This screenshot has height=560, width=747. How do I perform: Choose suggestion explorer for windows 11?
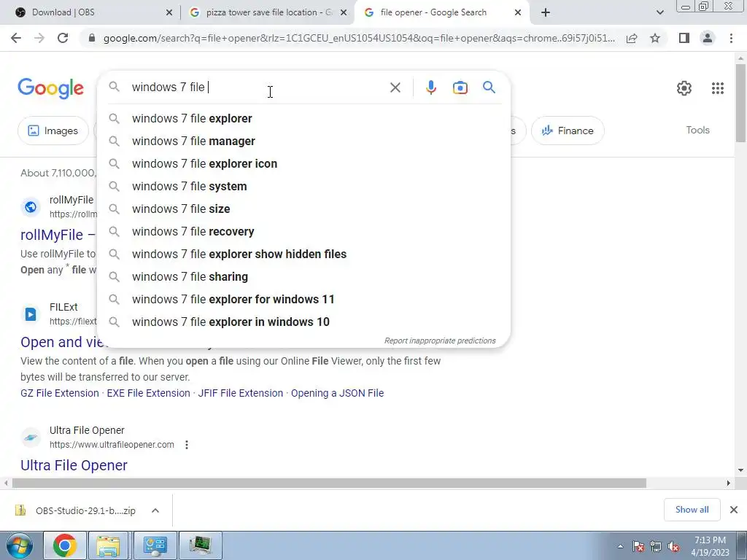point(303,300)
